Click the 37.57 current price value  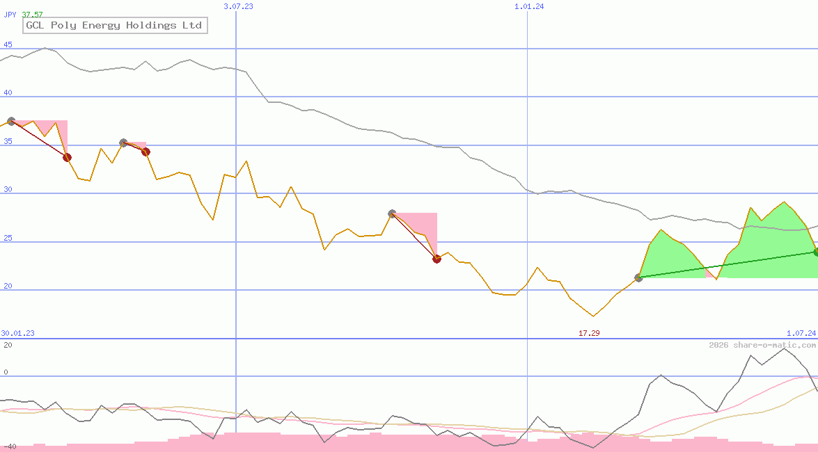point(33,13)
